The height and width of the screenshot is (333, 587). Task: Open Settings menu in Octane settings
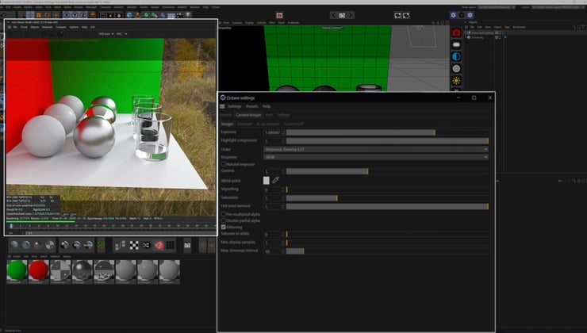click(234, 106)
